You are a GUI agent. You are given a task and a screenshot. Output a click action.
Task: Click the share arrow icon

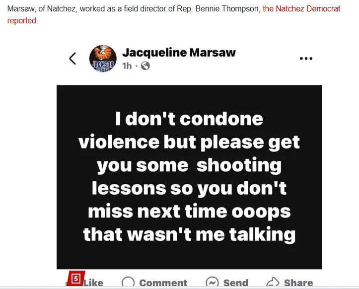273,282
